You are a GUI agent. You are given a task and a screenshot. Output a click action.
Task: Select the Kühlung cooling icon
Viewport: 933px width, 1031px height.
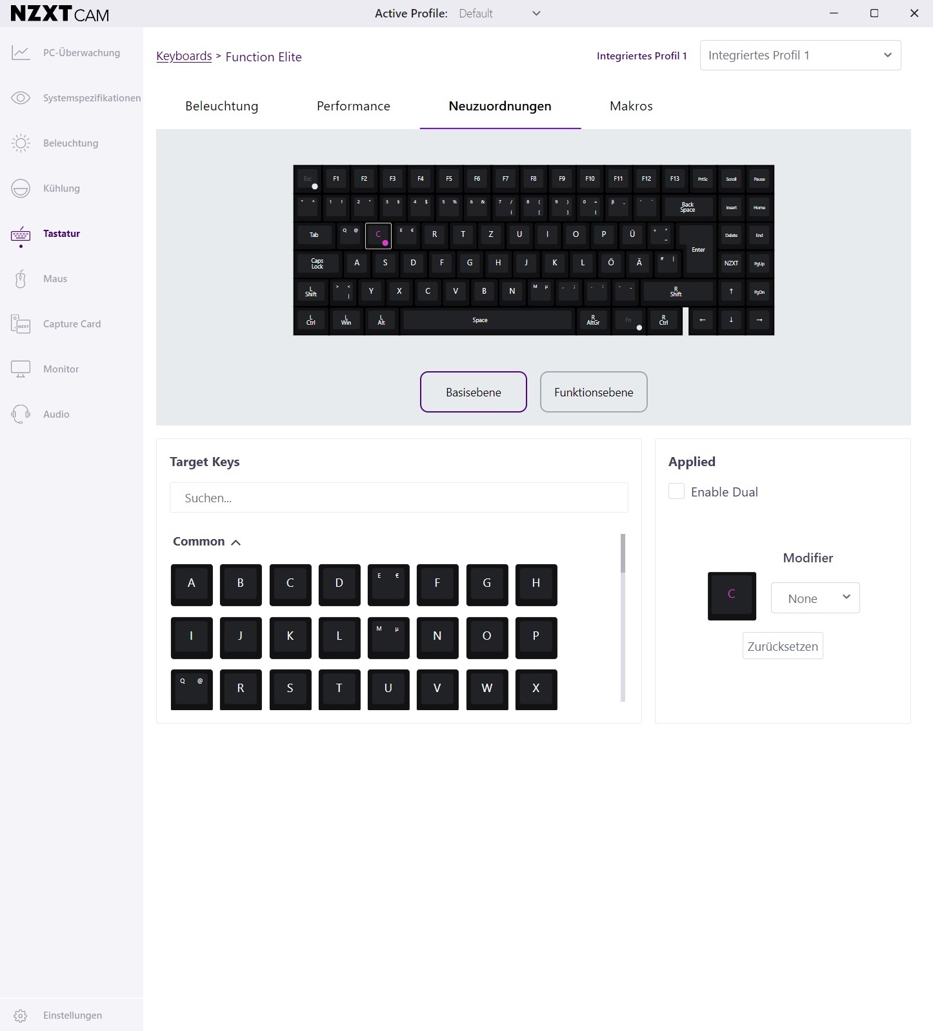point(21,189)
